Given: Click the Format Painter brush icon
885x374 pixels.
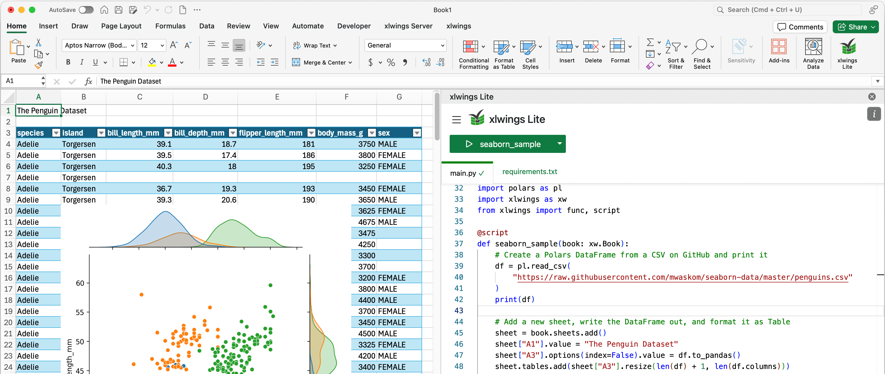Looking at the screenshot, I should tap(38, 65).
